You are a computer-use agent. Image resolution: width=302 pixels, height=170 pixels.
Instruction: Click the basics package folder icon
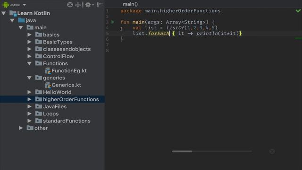tap(39, 34)
